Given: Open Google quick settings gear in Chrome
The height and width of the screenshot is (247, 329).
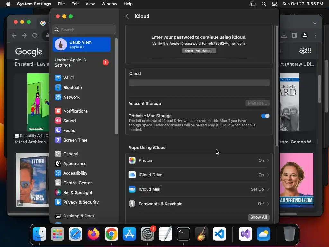Looking at the screenshot, I should pos(302,51).
